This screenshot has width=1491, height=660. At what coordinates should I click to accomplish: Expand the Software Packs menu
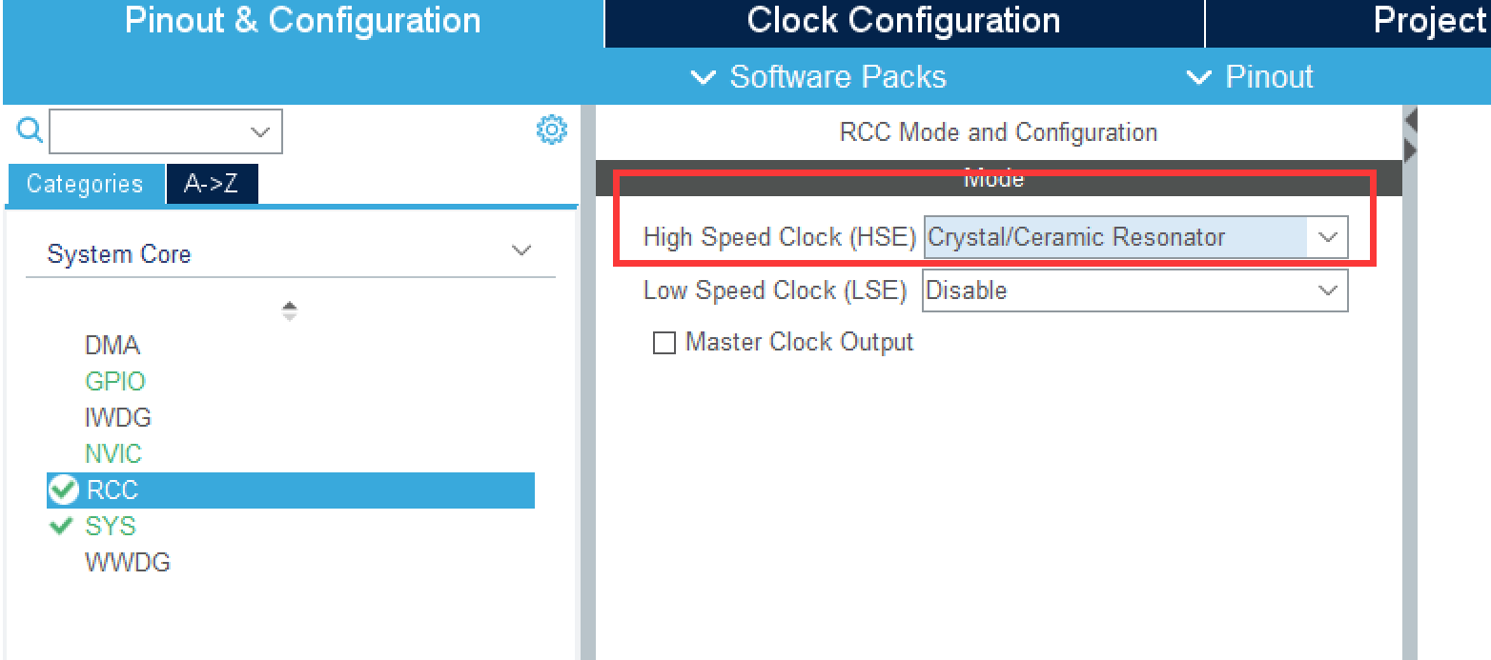pos(820,77)
